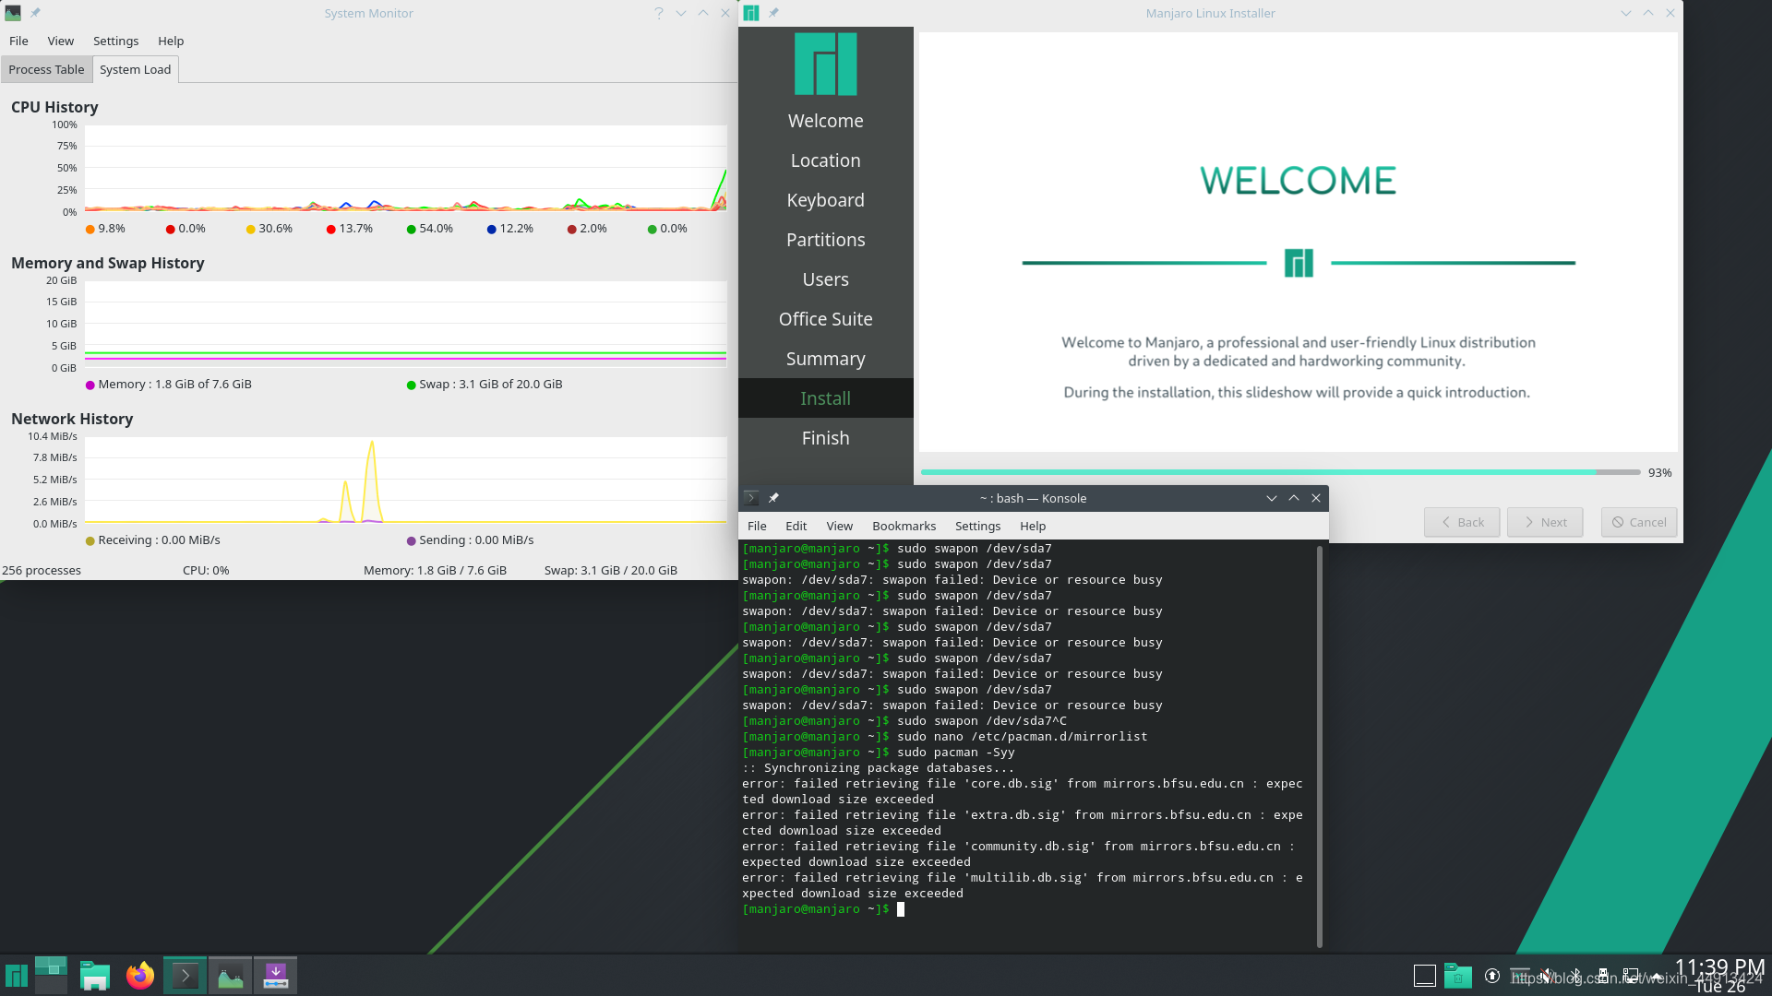The width and height of the screenshot is (1772, 996).
Task: Open Bookmarks menu in Konsole
Action: coord(904,526)
